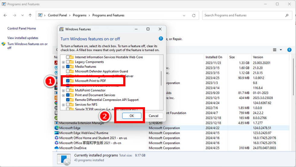Click the search magnifier icon
Image resolution: width=296 pixels, height=167 pixels.
coord(287,15)
